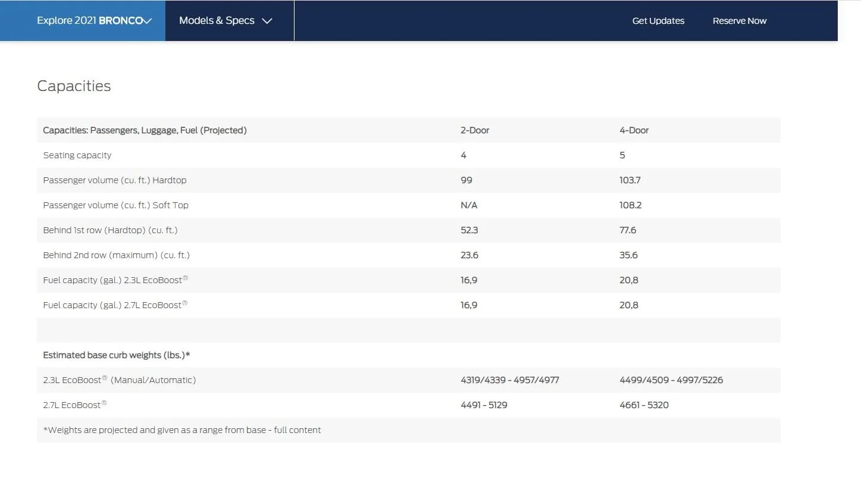Image resolution: width=861 pixels, height=483 pixels.
Task: Click the 35.6 behind 2nd row value
Action: coord(628,255)
